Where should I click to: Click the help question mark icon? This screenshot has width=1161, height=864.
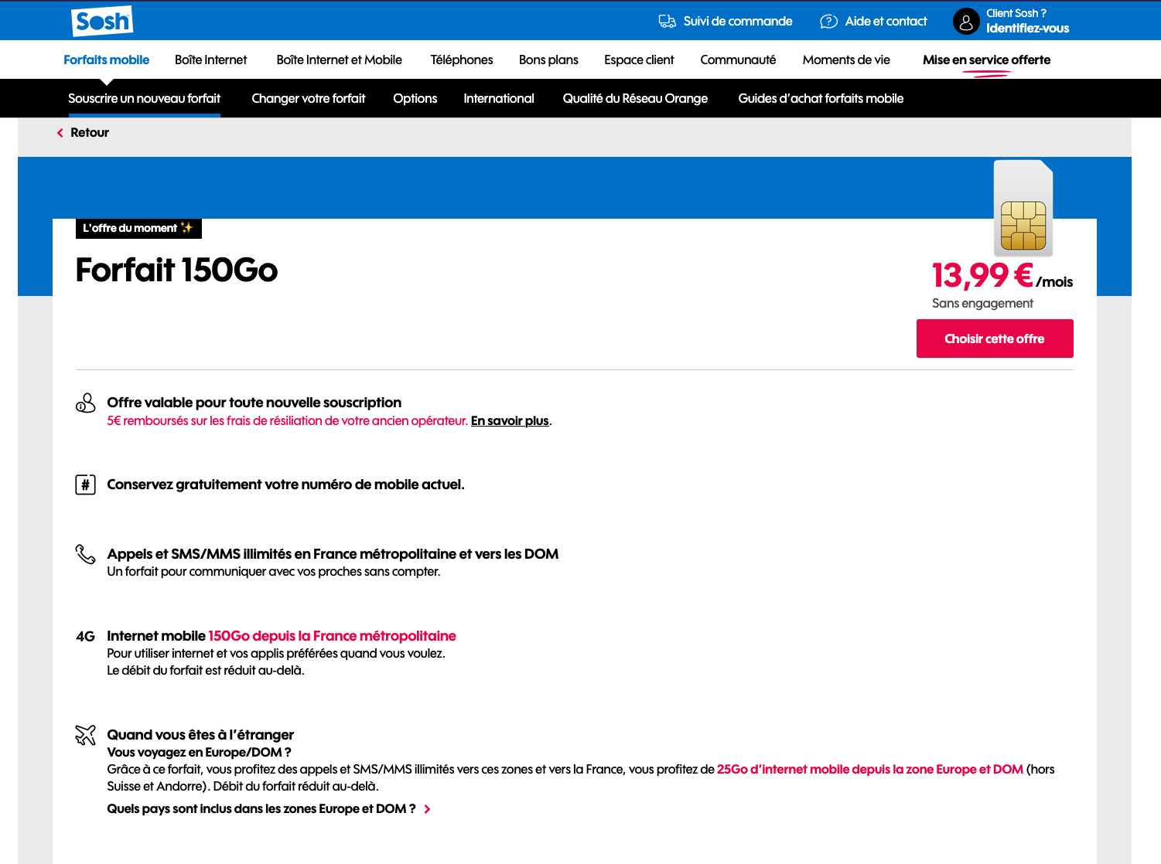click(x=828, y=22)
